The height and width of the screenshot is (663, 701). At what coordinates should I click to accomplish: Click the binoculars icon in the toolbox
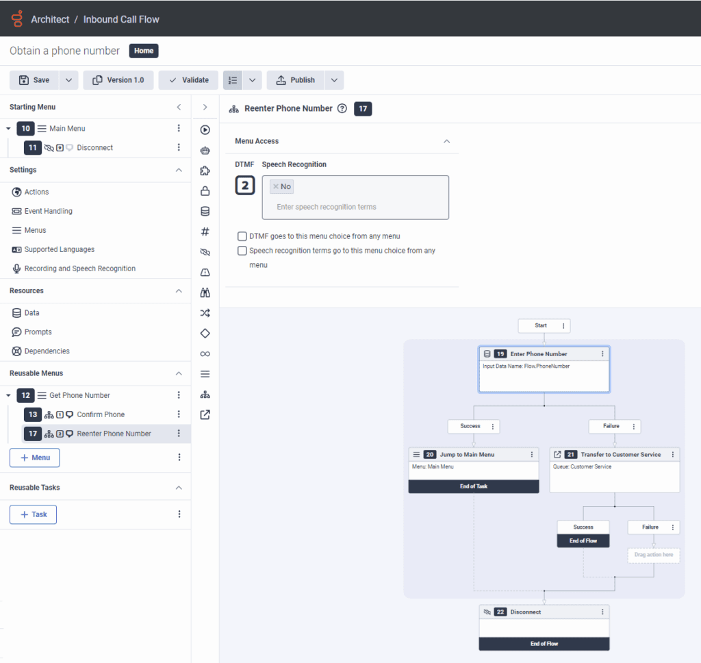tap(205, 292)
